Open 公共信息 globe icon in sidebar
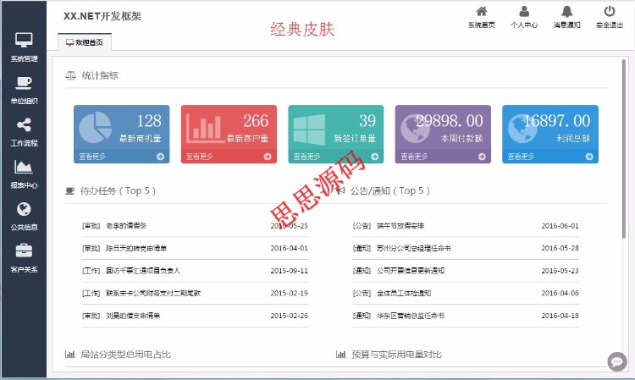Viewport: 635px width, 380px height. 23,215
